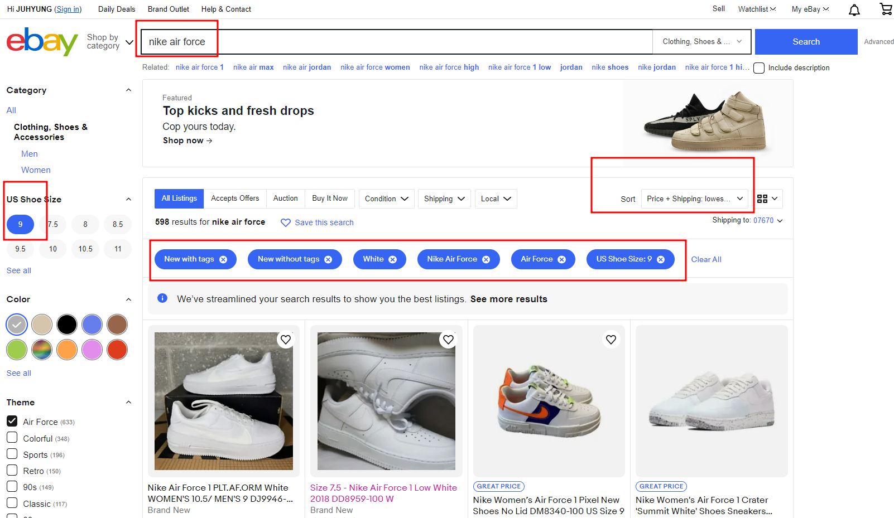
Task: Check the Sports theme checkbox
Action: [12, 454]
